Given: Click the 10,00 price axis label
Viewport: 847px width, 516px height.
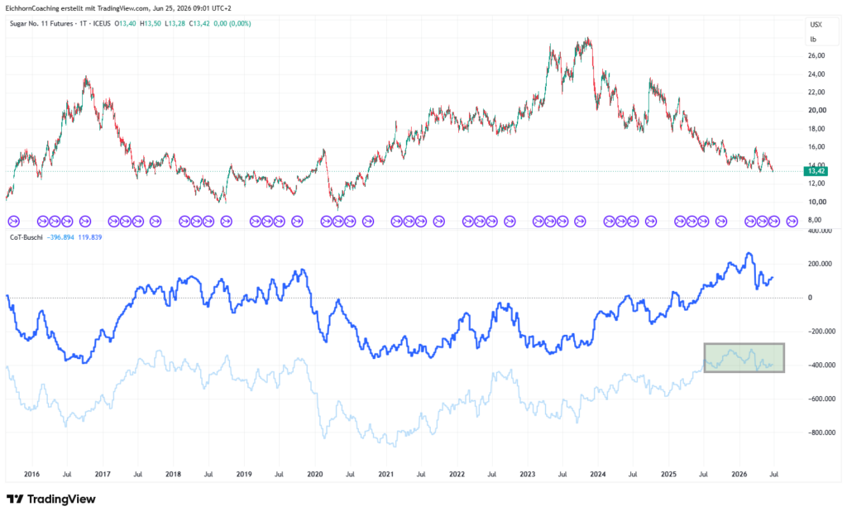Looking at the screenshot, I should point(816,202).
